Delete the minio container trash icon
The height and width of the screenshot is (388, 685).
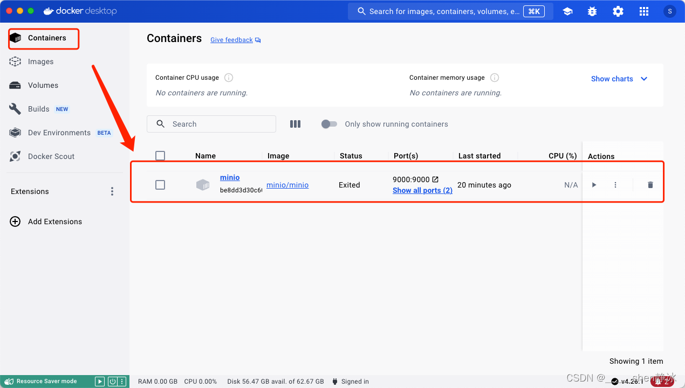[650, 185]
